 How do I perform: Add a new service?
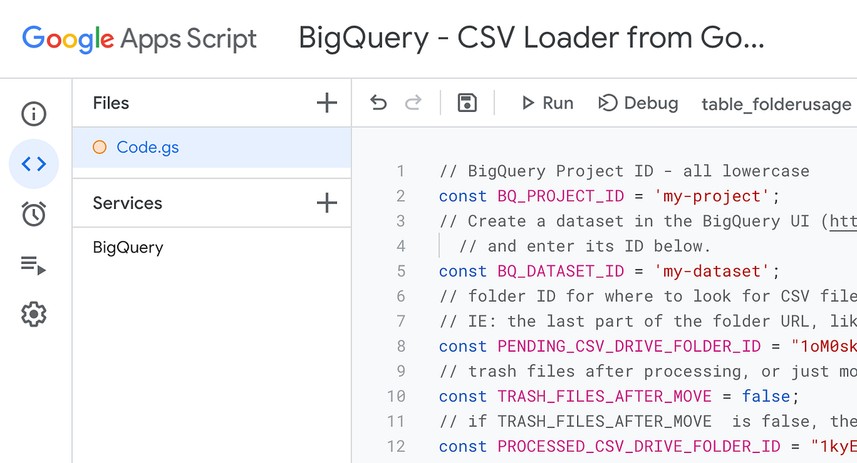[326, 203]
